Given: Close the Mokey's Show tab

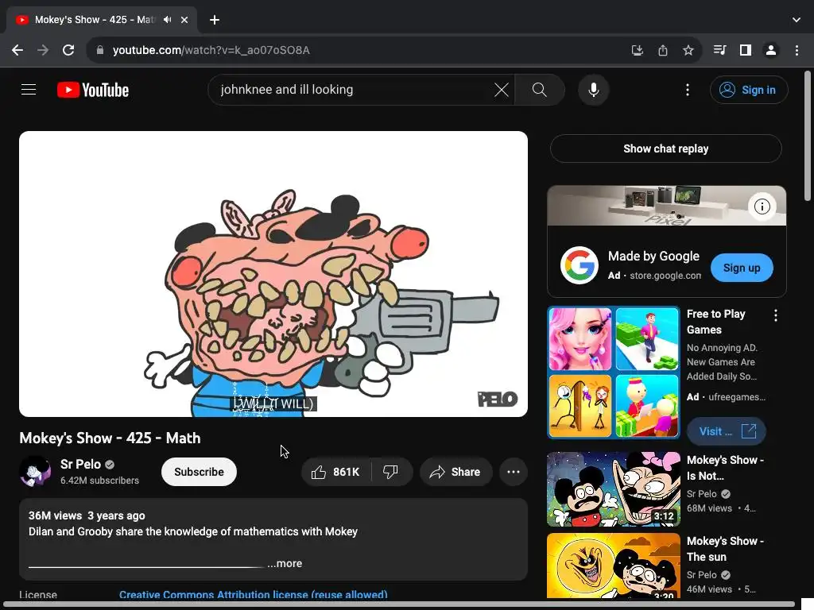Looking at the screenshot, I should pos(184,20).
